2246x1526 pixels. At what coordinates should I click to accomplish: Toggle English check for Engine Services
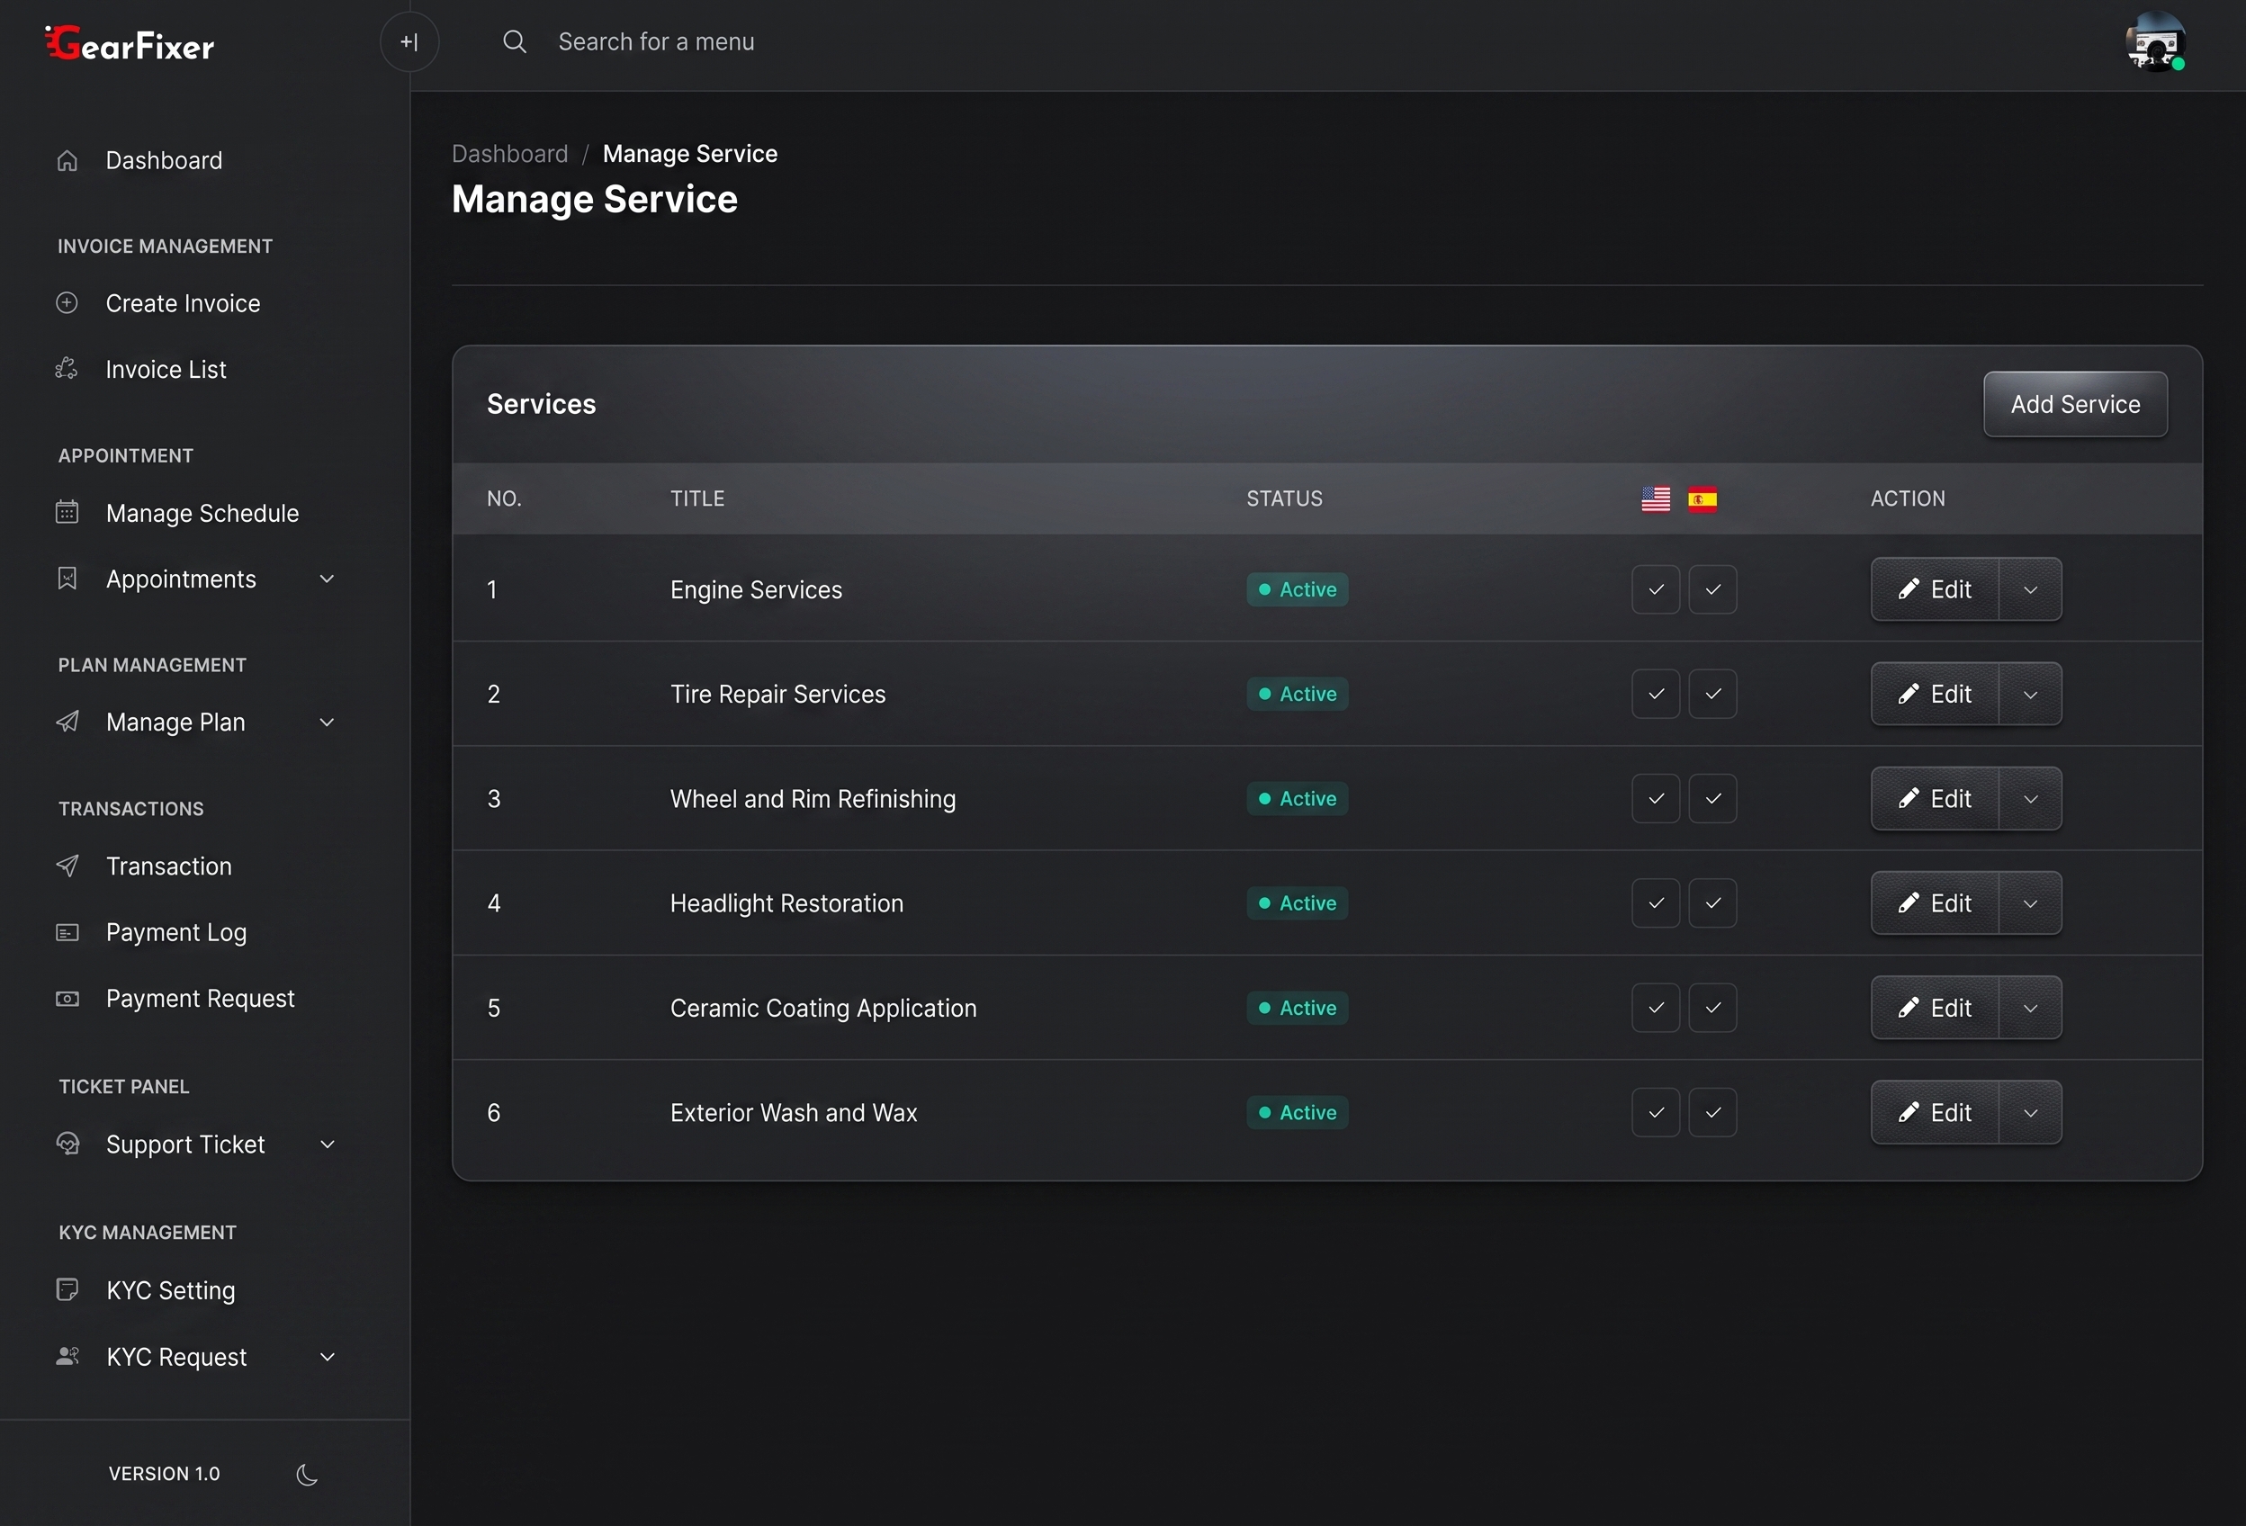pyautogui.click(x=1656, y=589)
